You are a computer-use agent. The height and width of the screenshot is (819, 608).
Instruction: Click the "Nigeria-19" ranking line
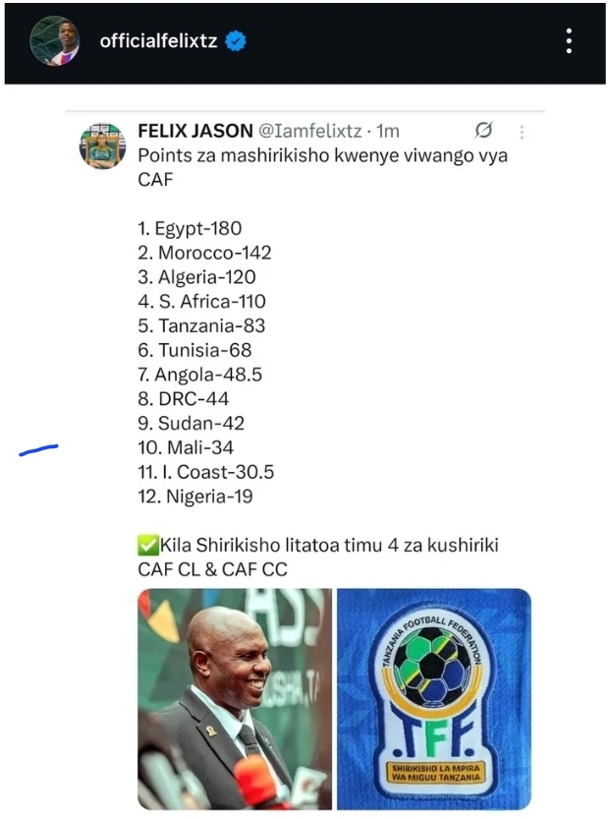195,497
